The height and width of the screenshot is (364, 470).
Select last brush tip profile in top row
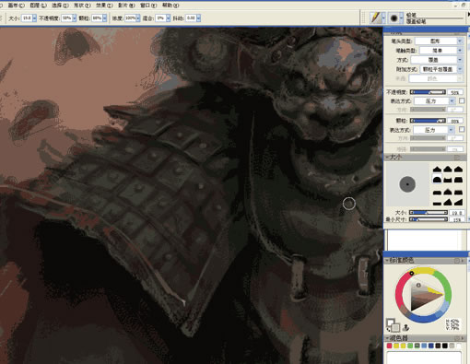point(458,169)
